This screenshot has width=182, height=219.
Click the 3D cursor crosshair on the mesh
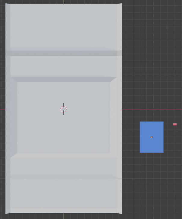coord(63,109)
